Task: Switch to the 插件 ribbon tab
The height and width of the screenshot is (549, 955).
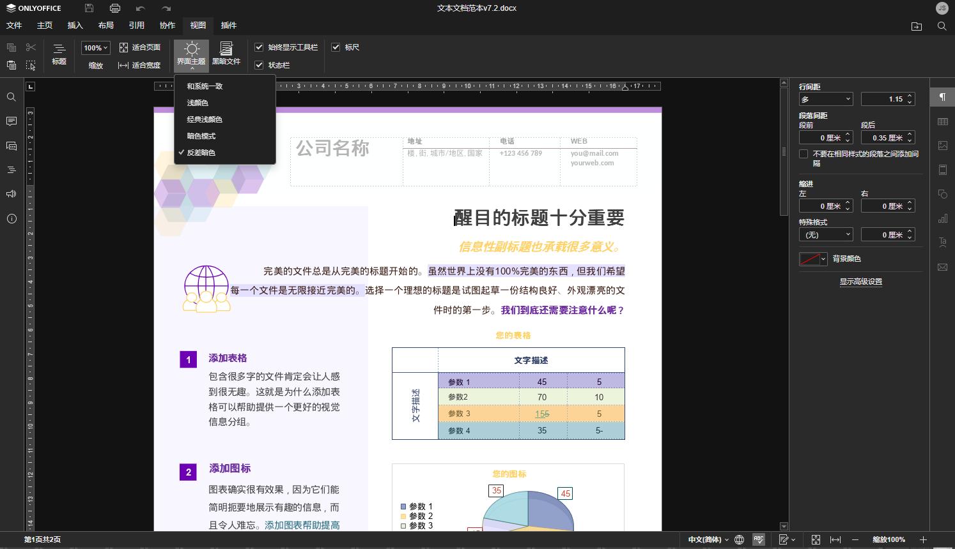Action: [228, 26]
